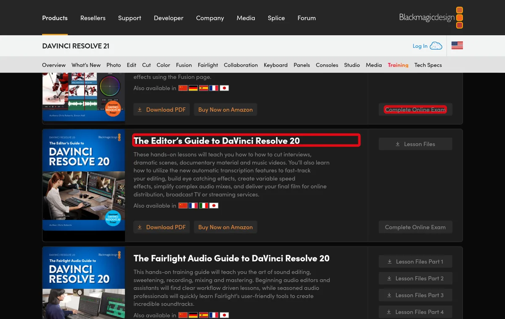Get Lesson Files Part 2
The height and width of the screenshot is (319, 505).
tap(415, 278)
